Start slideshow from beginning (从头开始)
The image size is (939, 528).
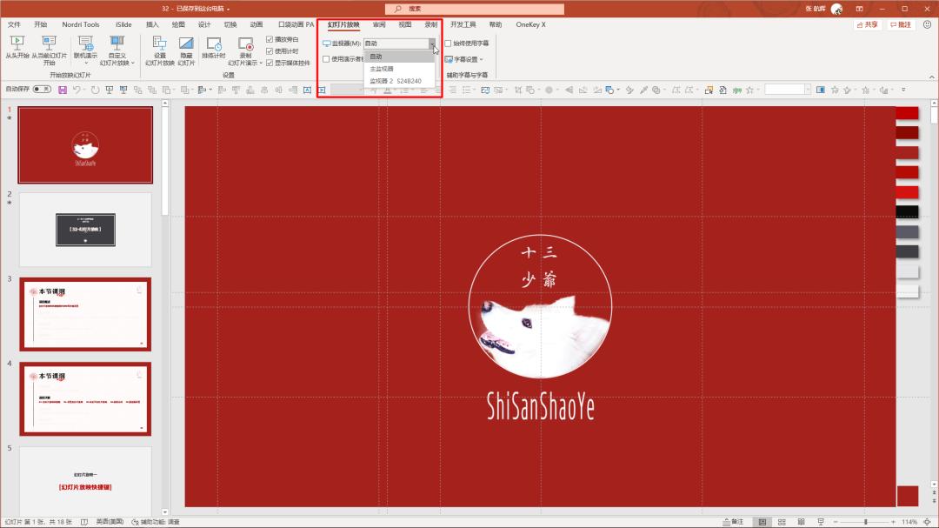pos(17,43)
